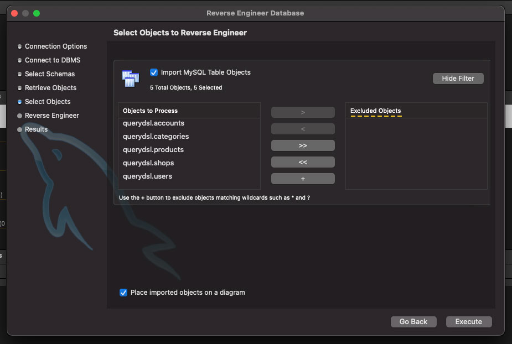
Task: Click the Connect to DBMS step
Action: (53, 60)
